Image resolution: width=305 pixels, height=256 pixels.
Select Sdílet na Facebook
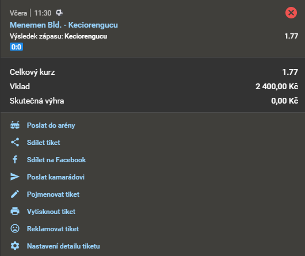tap(56, 160)
